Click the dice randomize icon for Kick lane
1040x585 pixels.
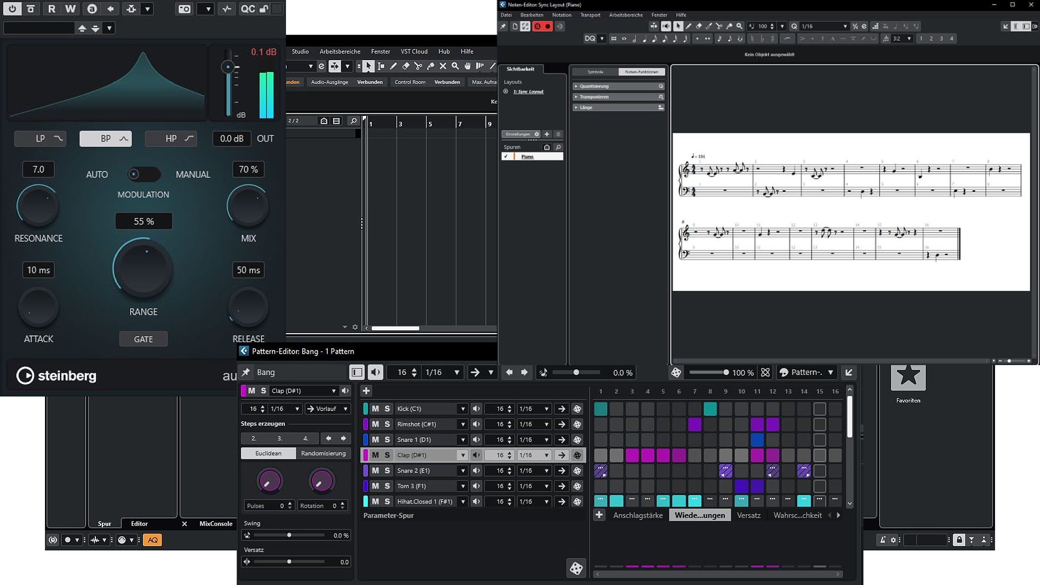tap(577, 409)
